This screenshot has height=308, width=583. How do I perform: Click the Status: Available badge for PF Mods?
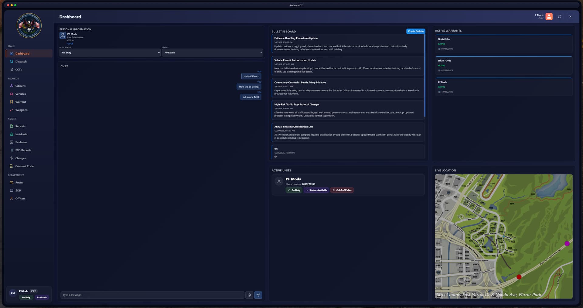click(x=316, y=190)
